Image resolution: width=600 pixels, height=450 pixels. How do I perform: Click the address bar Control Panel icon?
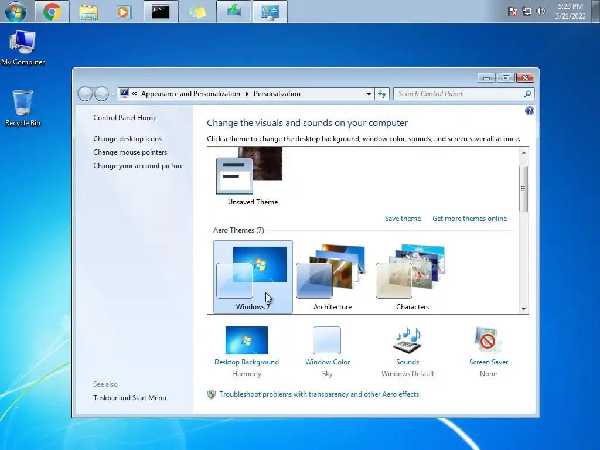[x=124, y=93]
